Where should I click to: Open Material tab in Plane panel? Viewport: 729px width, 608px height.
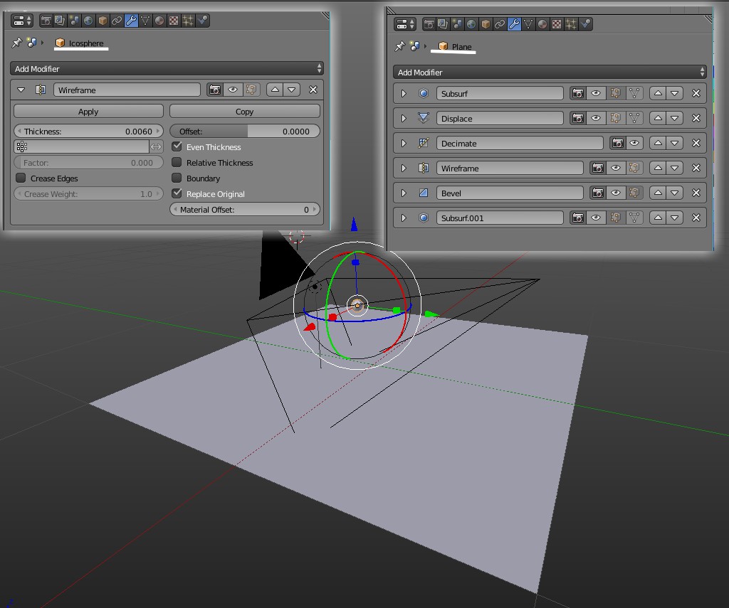(542, 24)
